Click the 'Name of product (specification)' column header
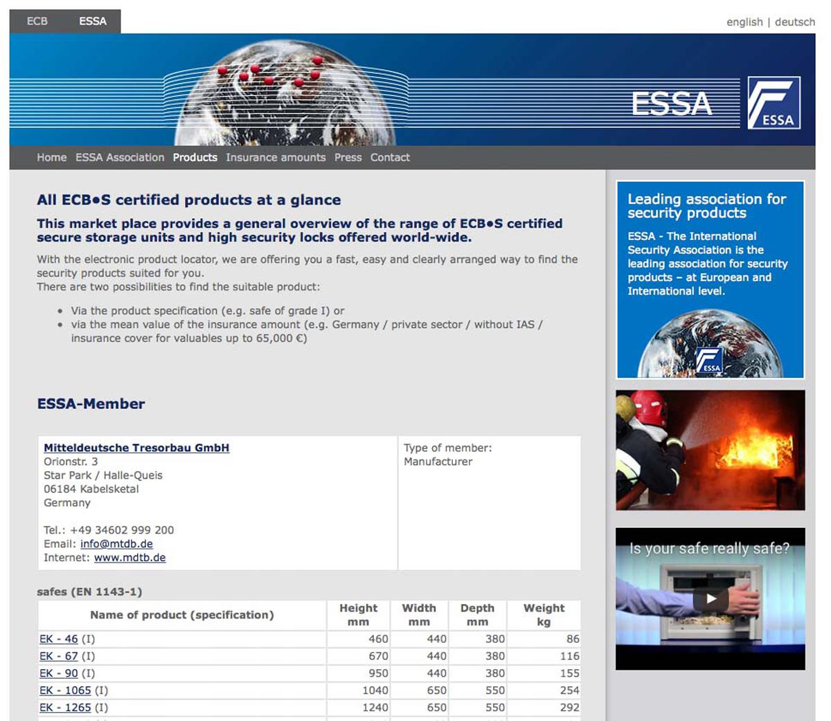The image size is (831, 721). (182, 614)
